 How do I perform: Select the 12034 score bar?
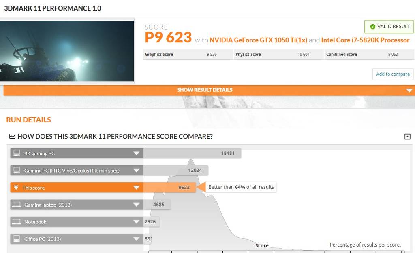tap(176, 171)
